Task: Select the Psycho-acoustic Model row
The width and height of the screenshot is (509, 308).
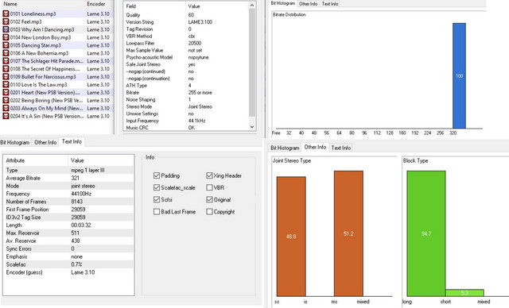Action: (x=186, y=57)
